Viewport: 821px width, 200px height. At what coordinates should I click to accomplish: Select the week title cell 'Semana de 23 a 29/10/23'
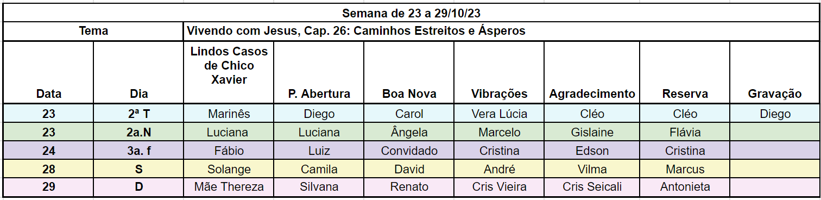410,13
